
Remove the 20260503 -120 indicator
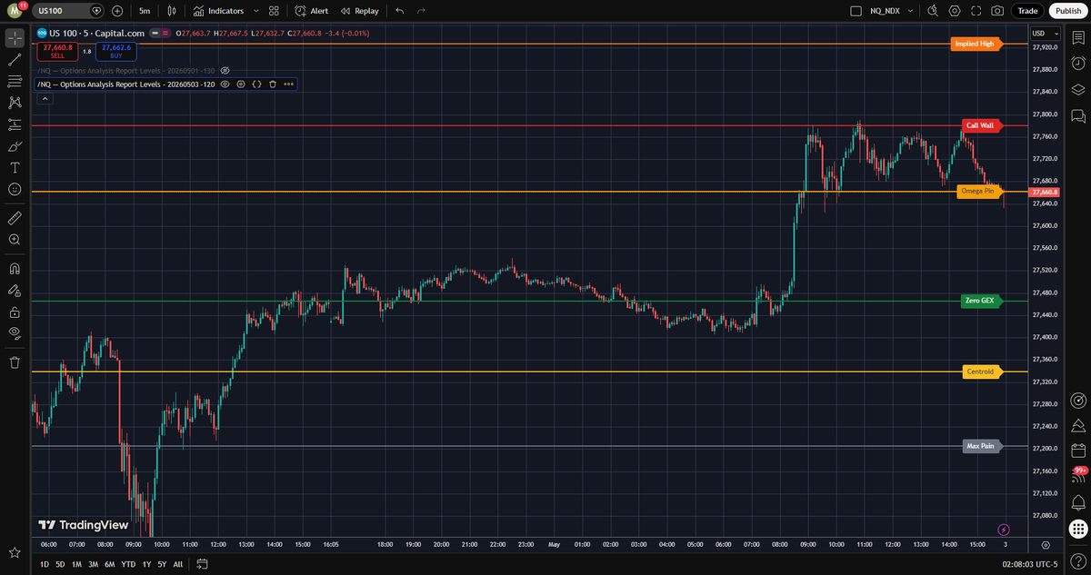point(272,84)
